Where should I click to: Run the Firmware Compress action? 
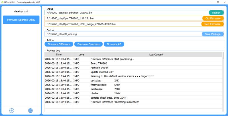pos(88,44)
